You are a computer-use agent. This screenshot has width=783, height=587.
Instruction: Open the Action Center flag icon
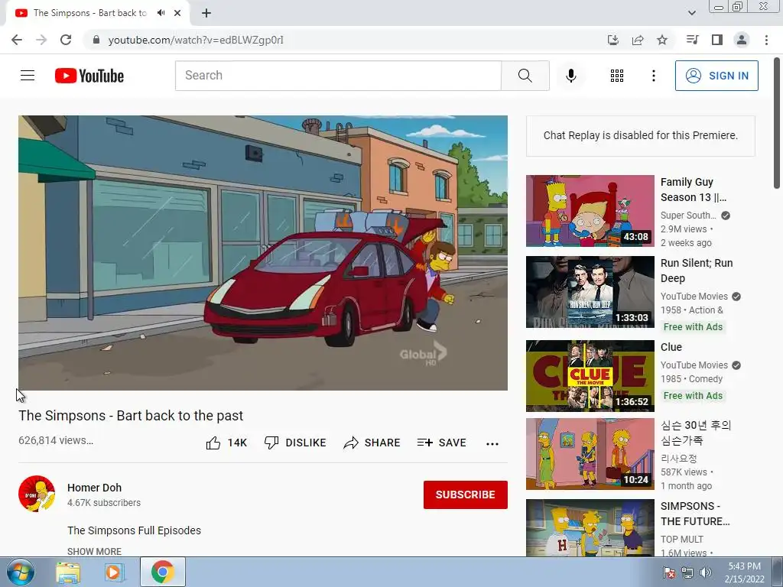[668, 572]
